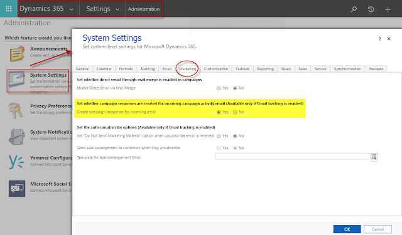Open recent items history icon
This screenshot has height=235, width=402.
pos(371,9)
